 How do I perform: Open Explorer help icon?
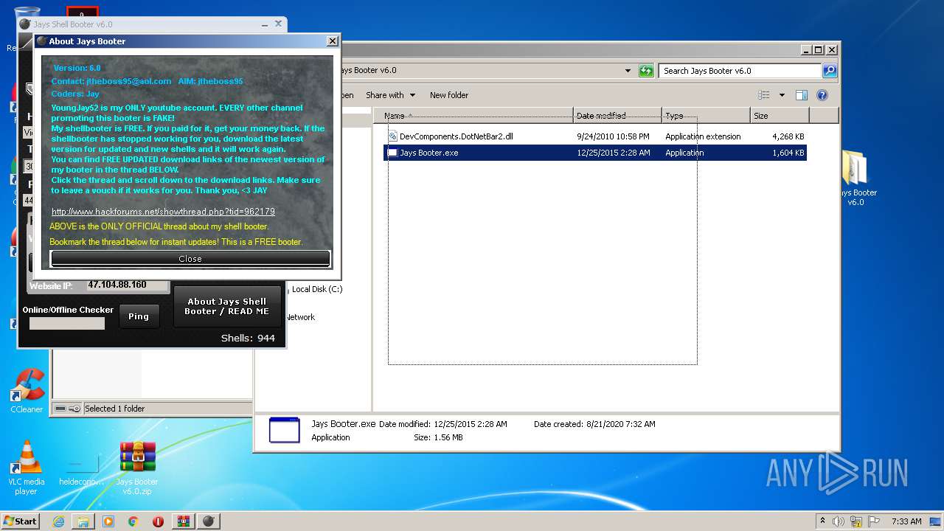(x=822, y=95)
